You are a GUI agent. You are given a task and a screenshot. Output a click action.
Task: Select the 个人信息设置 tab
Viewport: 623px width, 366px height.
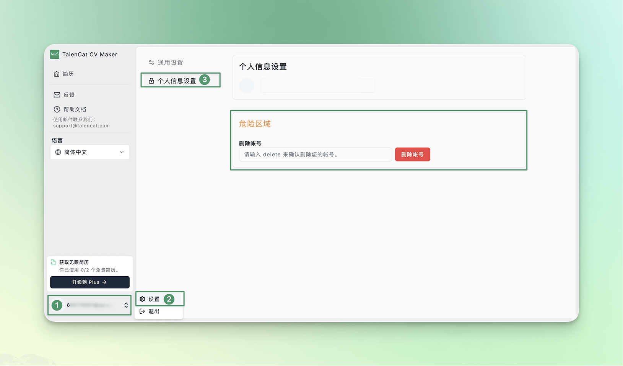click(177, 81)
